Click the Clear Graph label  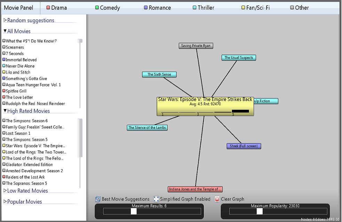pyautogui.click(x=232, y=199)
